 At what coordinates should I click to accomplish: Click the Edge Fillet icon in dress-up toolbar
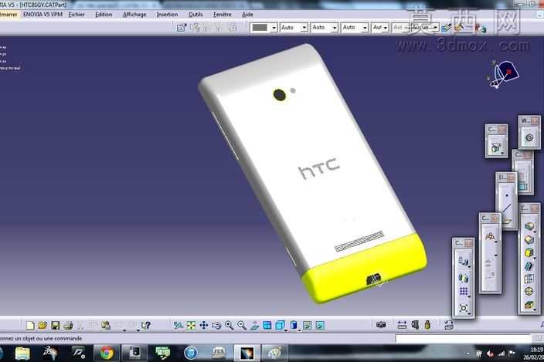529,227
